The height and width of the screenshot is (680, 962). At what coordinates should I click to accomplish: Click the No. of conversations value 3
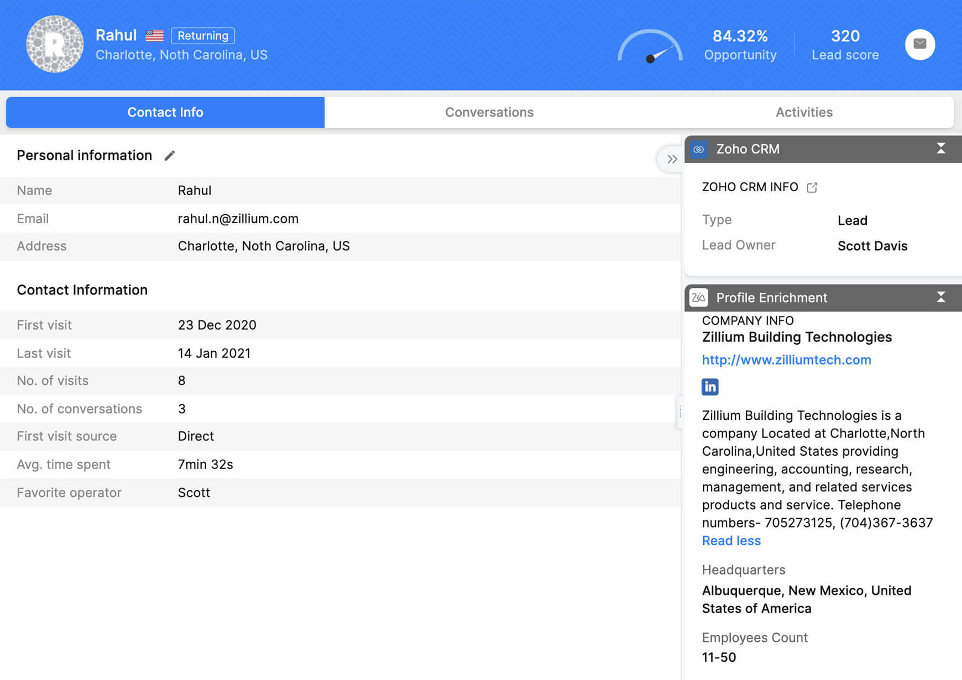click(x=181, y=409)
